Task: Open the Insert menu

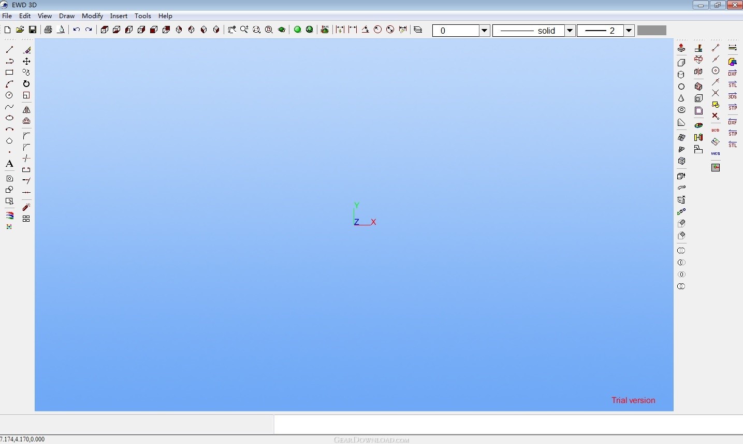Action: (119, 16)
